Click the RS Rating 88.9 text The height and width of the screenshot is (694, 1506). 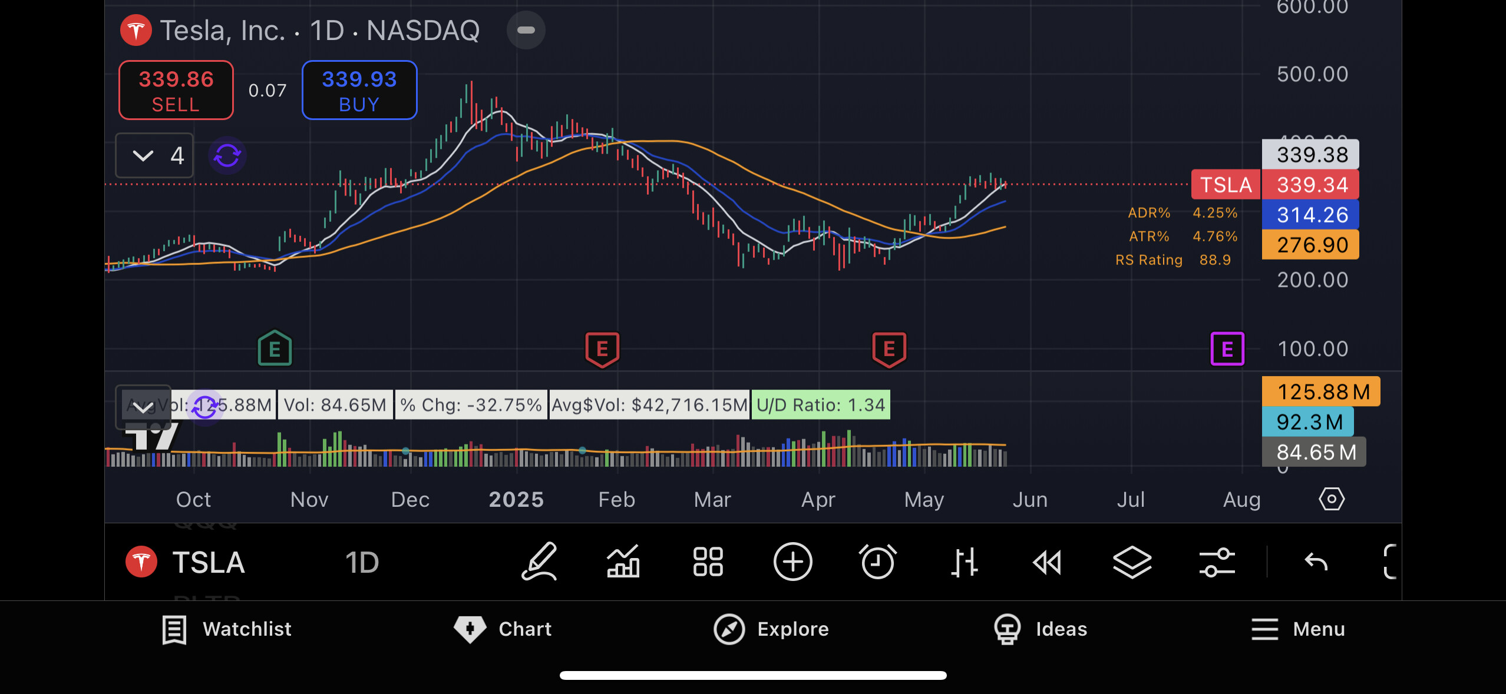pyautogui.click(x=1173, y=260)
